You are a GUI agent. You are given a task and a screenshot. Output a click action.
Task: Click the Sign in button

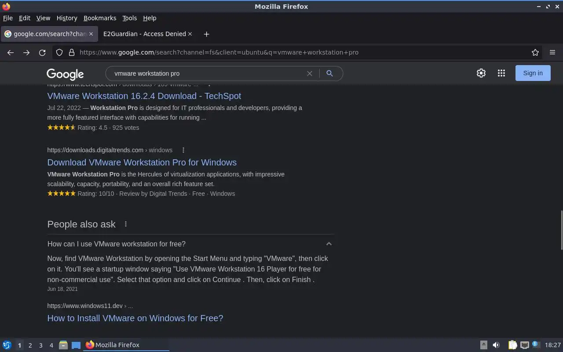(x=533, y=73)
